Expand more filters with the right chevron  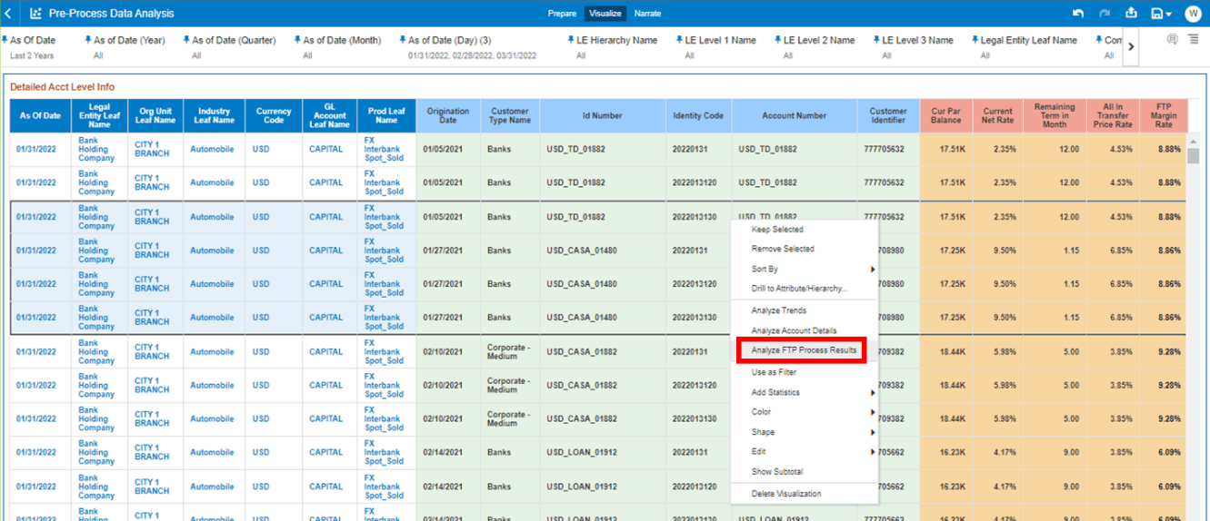pyautogui.click(x=1131, y=47)
